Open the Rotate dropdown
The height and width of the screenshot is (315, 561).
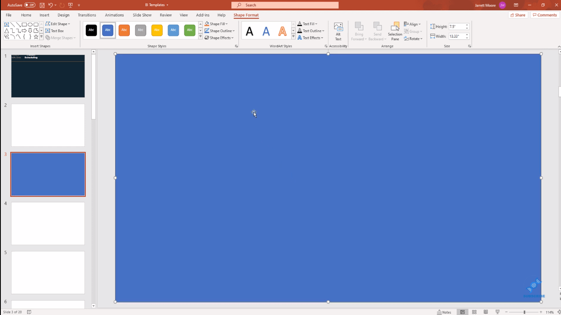point(413,39)
